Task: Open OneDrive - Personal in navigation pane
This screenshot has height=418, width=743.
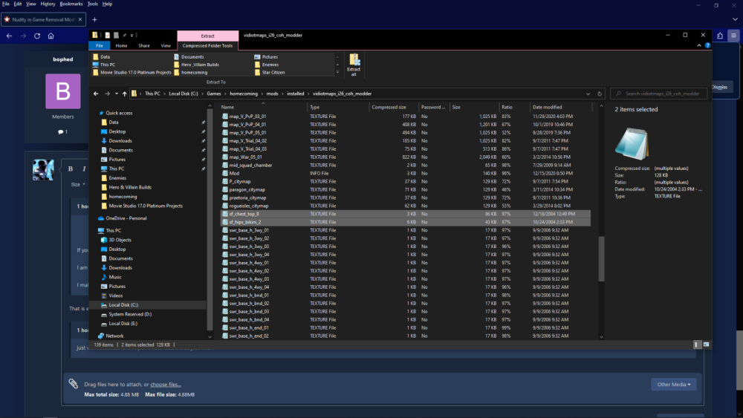Action: point(126,218)
